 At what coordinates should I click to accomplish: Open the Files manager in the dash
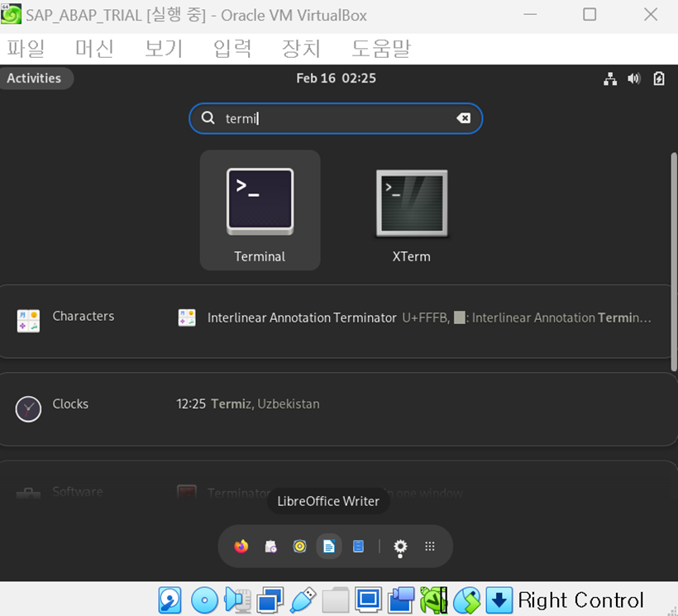coord(358,547)
